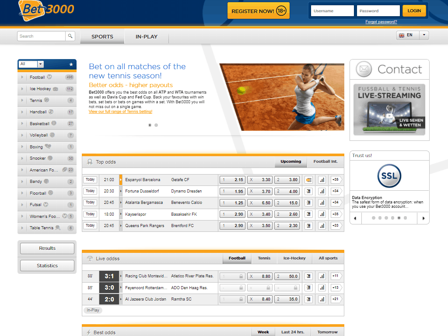Open the IN-PLAY main tab

point(147,37)
